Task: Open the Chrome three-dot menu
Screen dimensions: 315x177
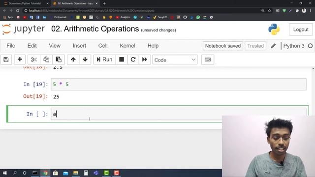Action: tap(311, 10)
